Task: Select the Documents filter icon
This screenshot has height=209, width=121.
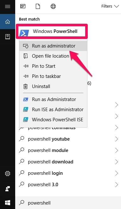Action: point(38,6)
